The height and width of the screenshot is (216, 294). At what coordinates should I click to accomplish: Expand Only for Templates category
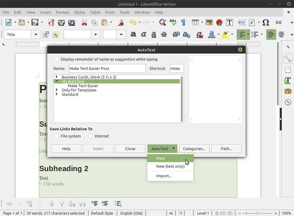[x=57, y=90]
